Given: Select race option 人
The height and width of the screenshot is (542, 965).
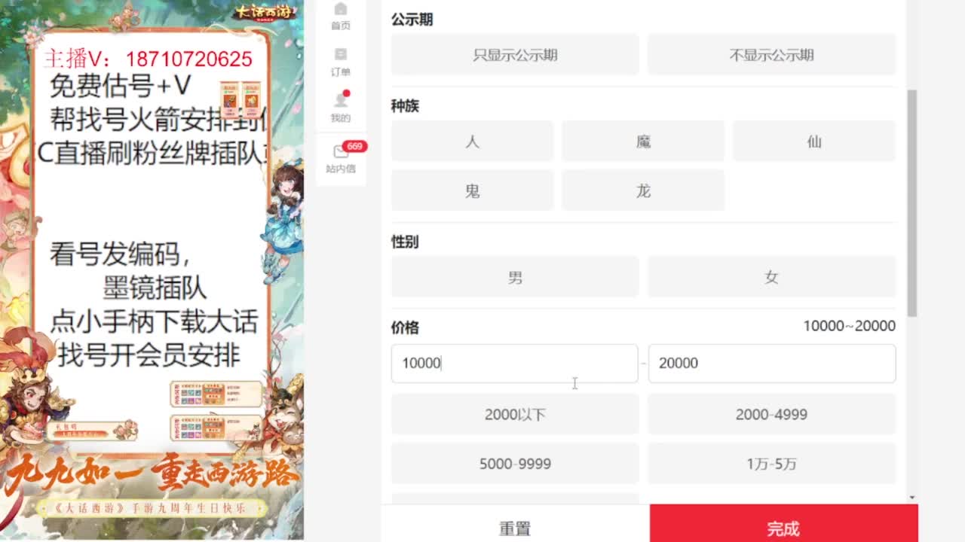Looking at the screenshot, I should pyautogui.click(x=472, y=142).
